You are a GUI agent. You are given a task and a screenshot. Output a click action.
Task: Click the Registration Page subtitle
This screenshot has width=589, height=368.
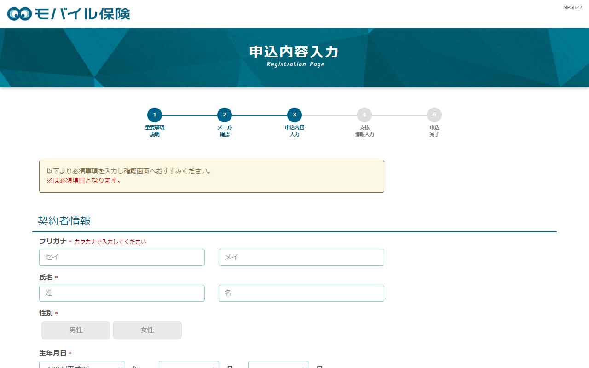pos(295,64)
